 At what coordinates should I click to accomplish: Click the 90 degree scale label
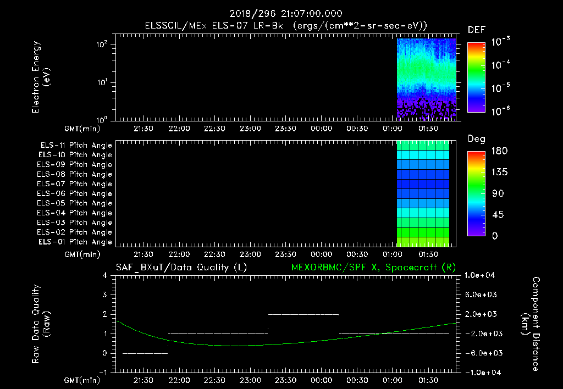(498, 194)
